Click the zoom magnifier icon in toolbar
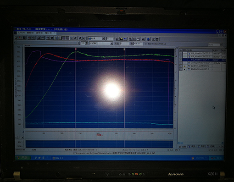Screen dimensions: 234x182 (80, 38)
